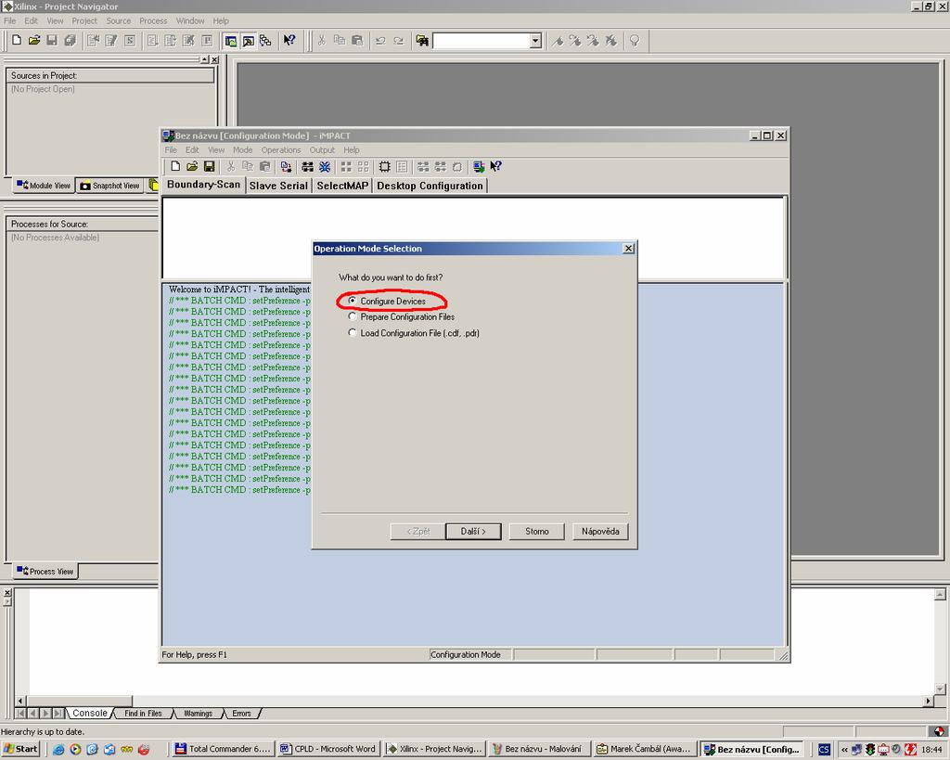The height and width of the screenshot is (760, 950).
Task: Close the Sources panel using its X
Action: coord(214,59)
